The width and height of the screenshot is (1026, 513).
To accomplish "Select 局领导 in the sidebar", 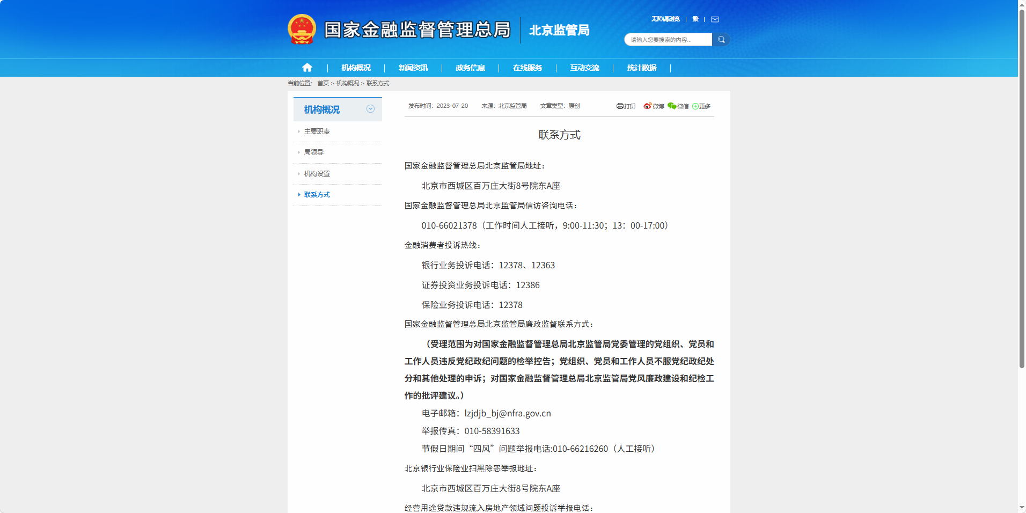I will (x=314, y=152).
